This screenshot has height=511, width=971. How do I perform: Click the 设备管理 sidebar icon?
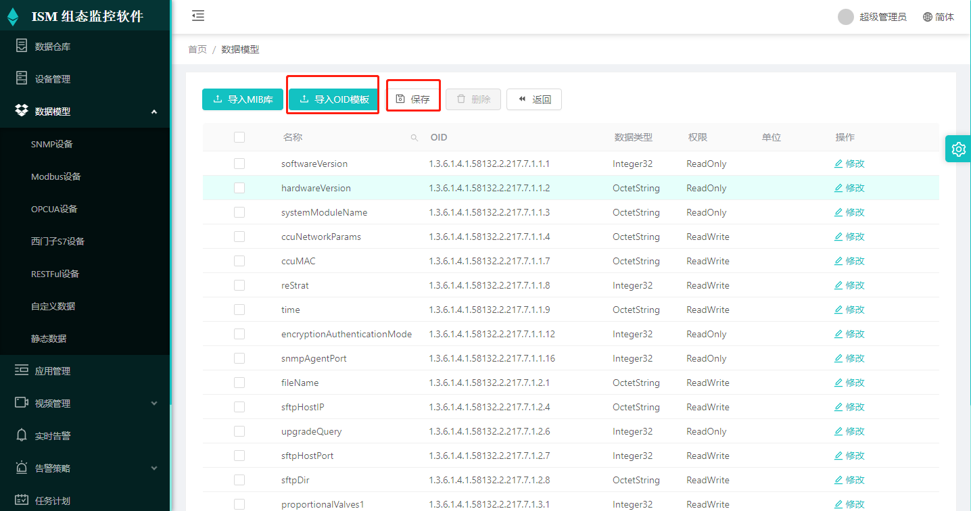coord(22,78)
